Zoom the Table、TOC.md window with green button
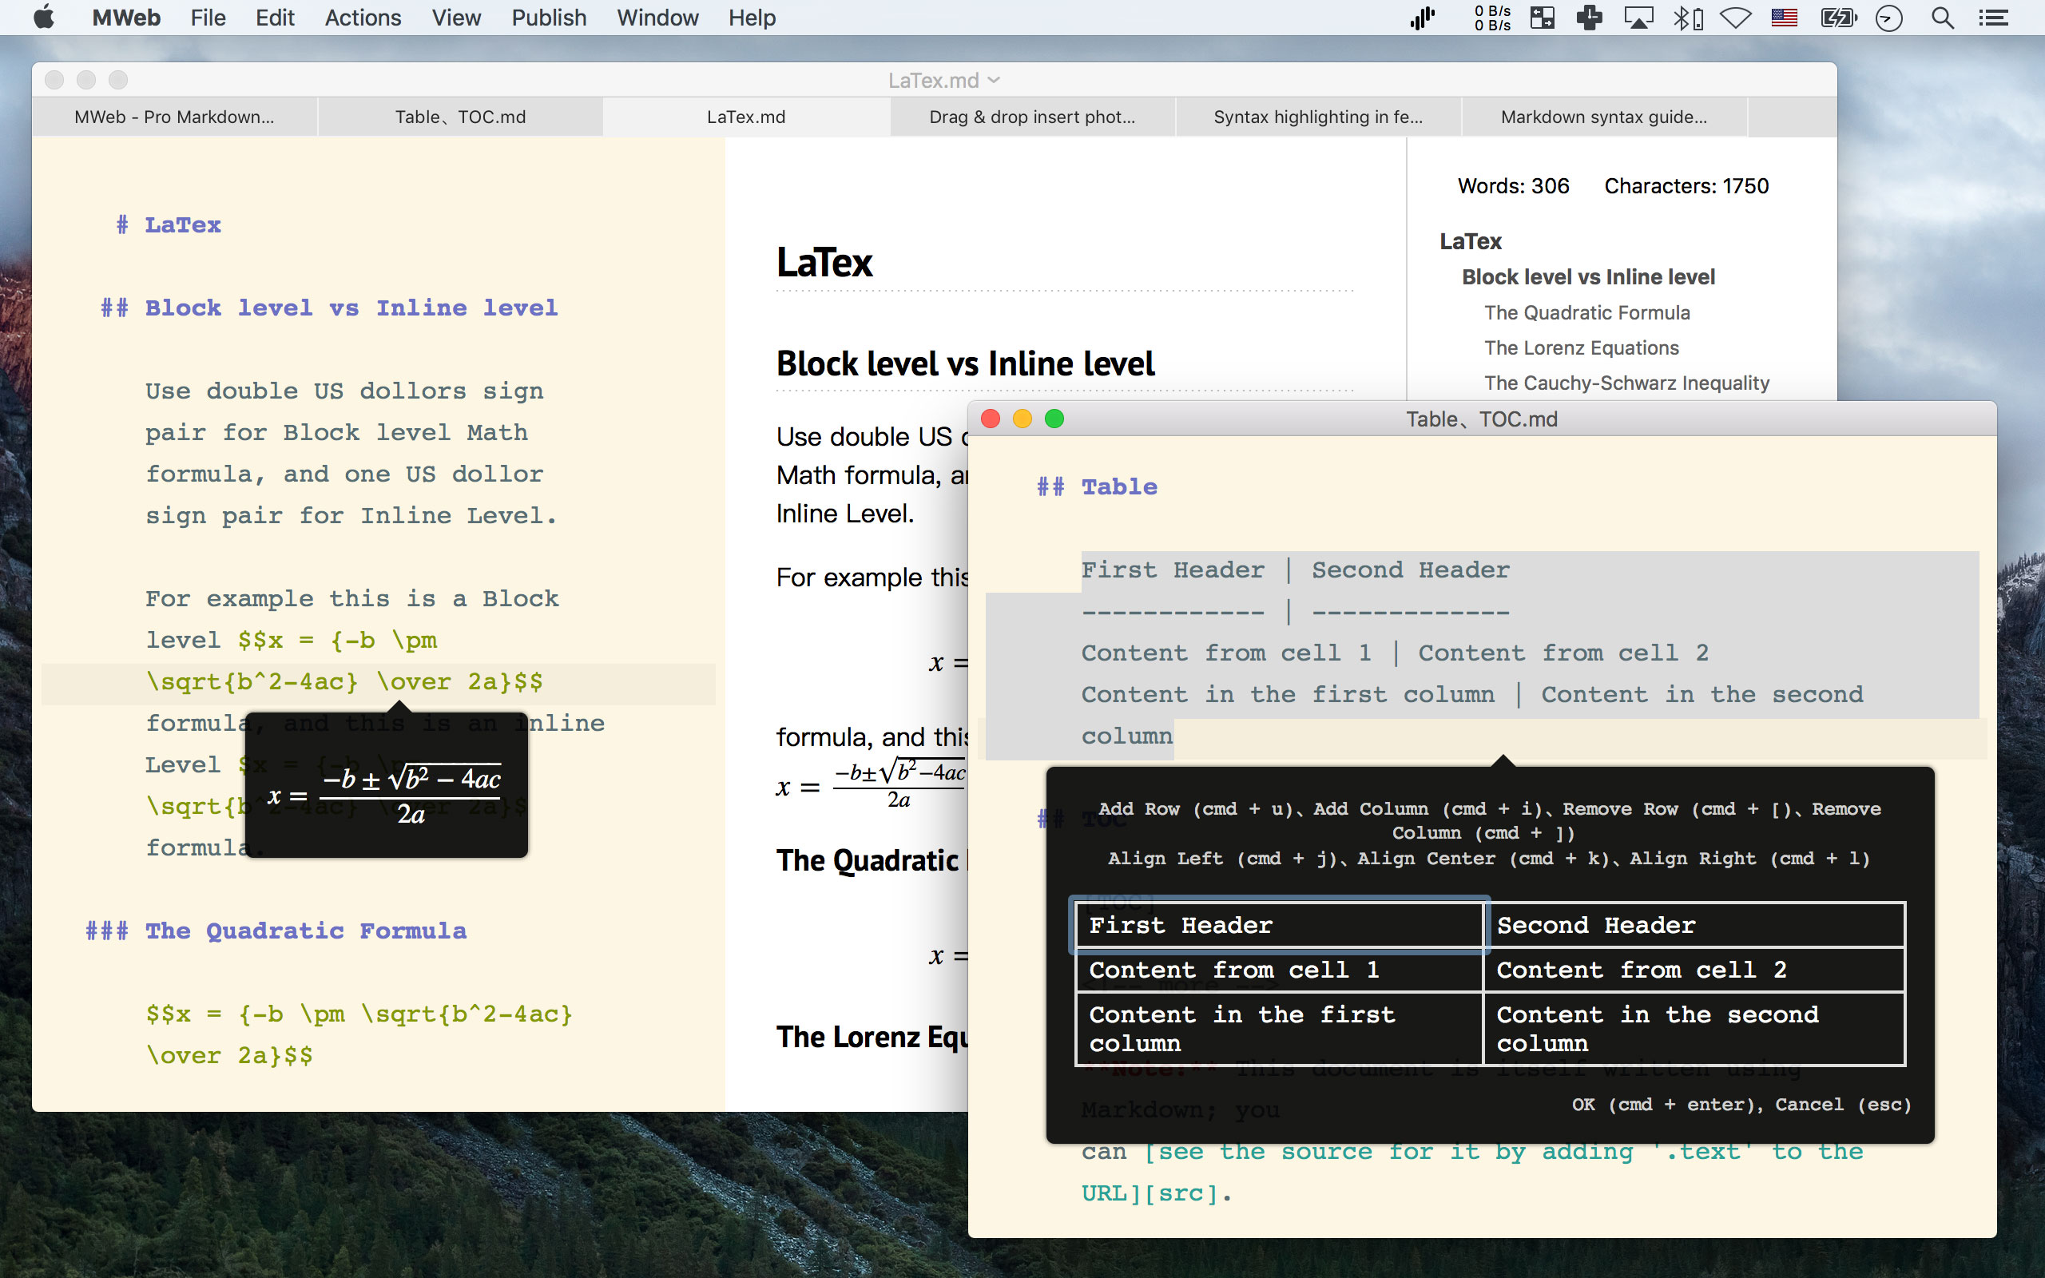 click(1054, 419)
